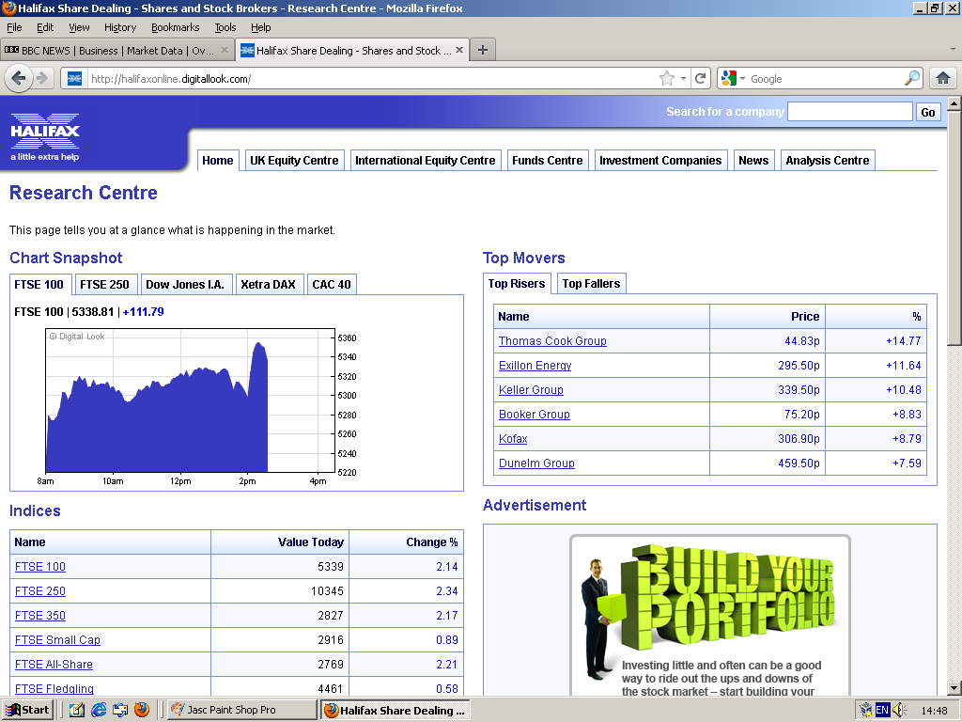Viewport: 962px width, 722px height.
Task: Close the BBC NEWS tab
Action: 224,51
